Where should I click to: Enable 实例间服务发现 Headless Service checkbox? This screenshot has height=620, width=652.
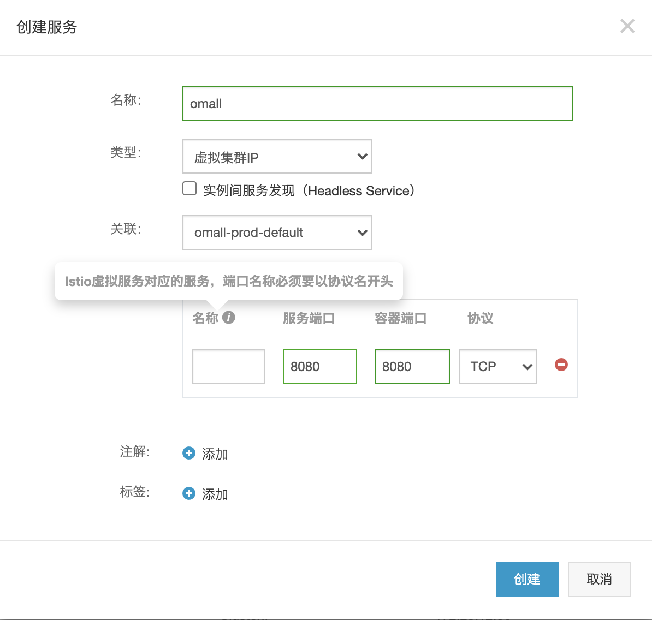pos(189,189)
